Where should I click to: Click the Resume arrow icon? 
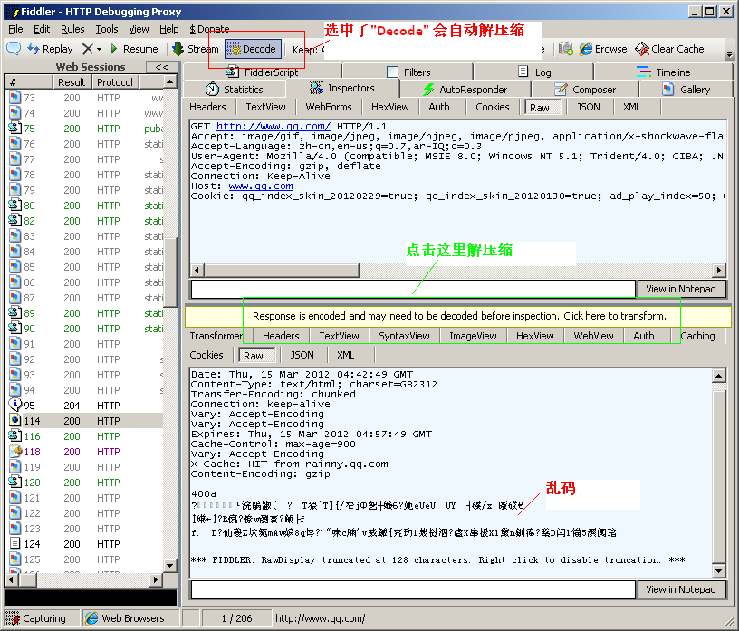113,49
